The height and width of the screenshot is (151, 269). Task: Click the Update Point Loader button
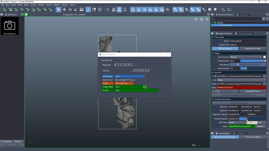click(x=253, y=48)
